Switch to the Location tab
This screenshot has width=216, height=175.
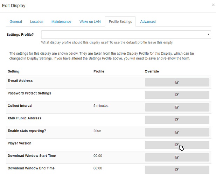[x=36, y=22]
